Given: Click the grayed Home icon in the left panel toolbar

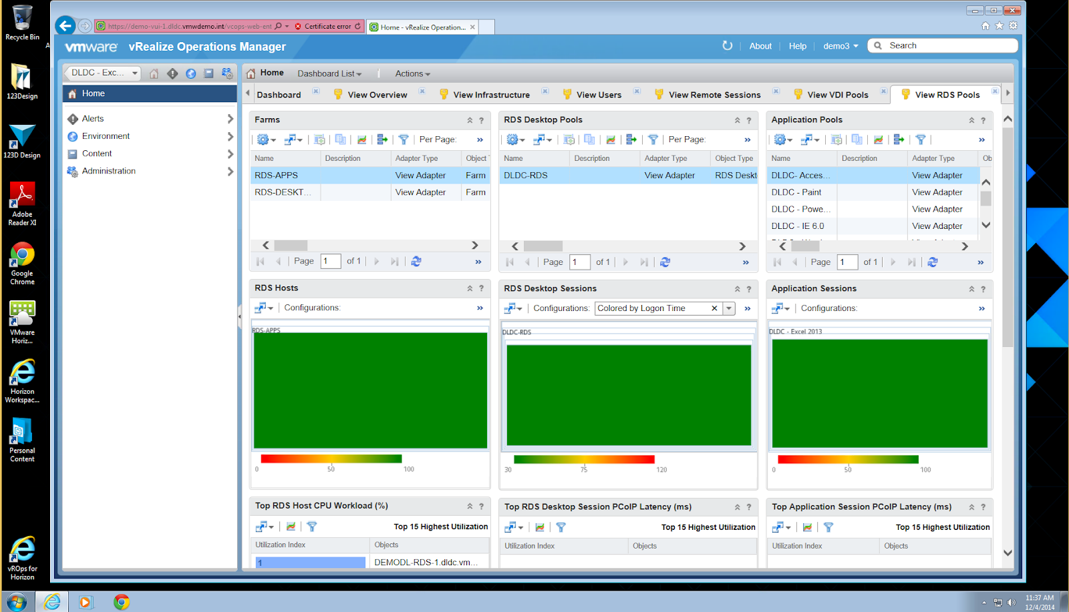Looking at the screenshot, I should [x=154, y=73].
